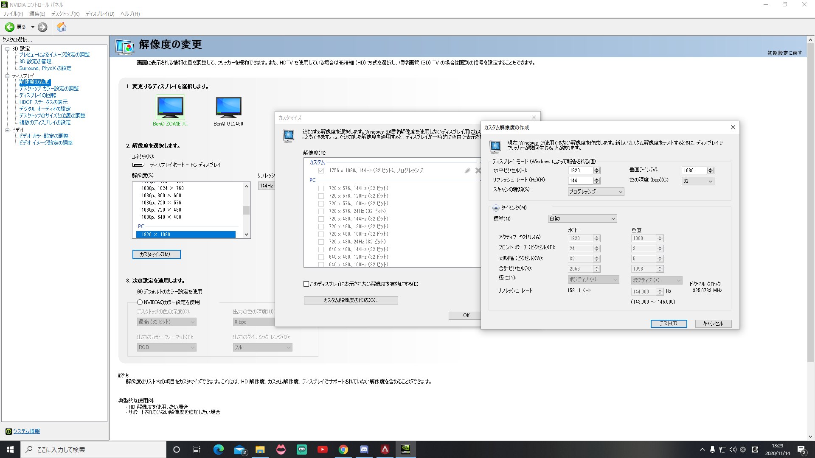Open notification center icon
This screenshot has width=815, height=458.
802,450
